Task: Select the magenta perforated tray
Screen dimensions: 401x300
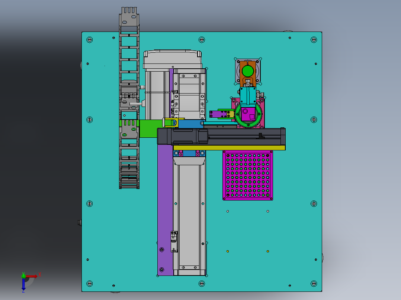Action: click(x=248, y=175)
